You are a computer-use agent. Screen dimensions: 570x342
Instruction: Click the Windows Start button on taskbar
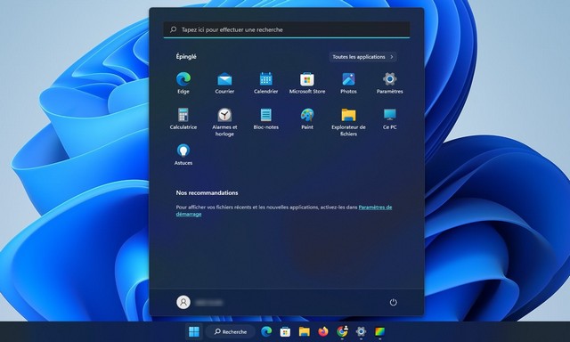click(194, 331)
